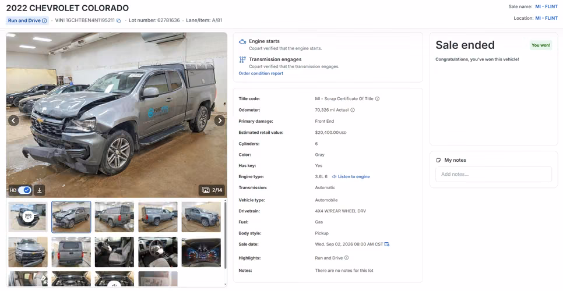Open the title code info icon
The height and width of the screenshot is (291, 563).
point(377,99)
